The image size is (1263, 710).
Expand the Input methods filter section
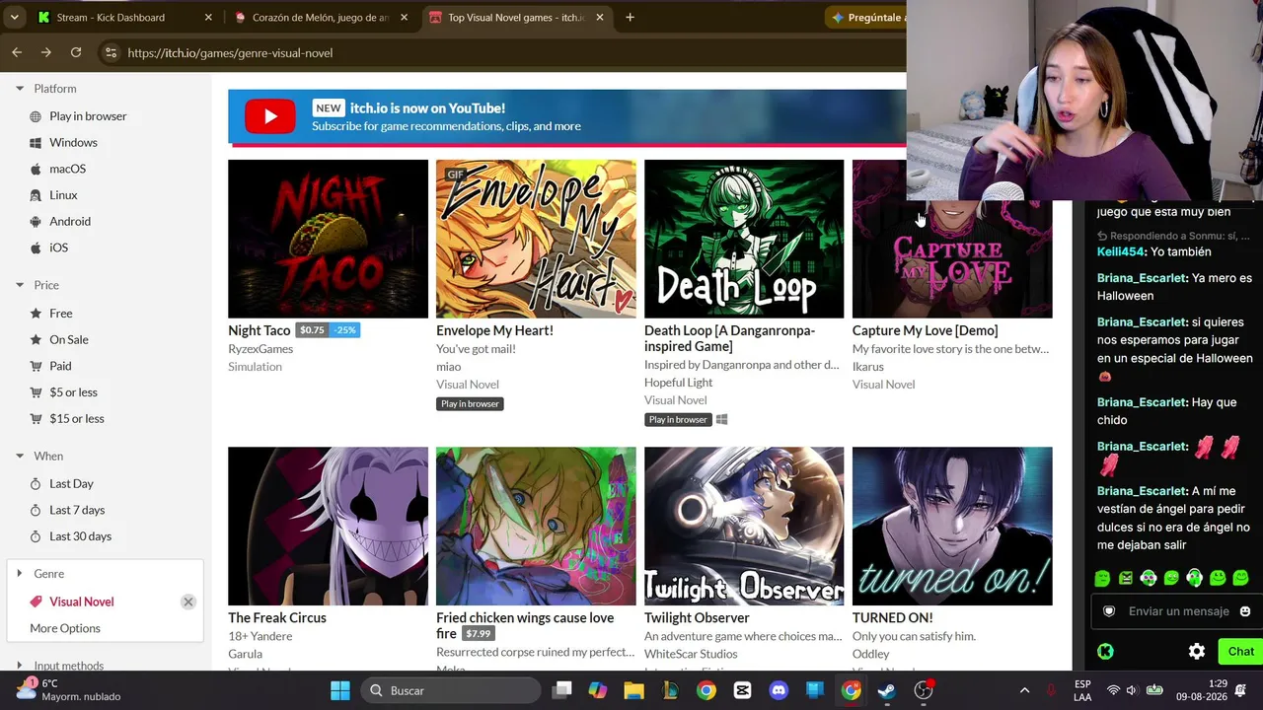tap(20, 666)
